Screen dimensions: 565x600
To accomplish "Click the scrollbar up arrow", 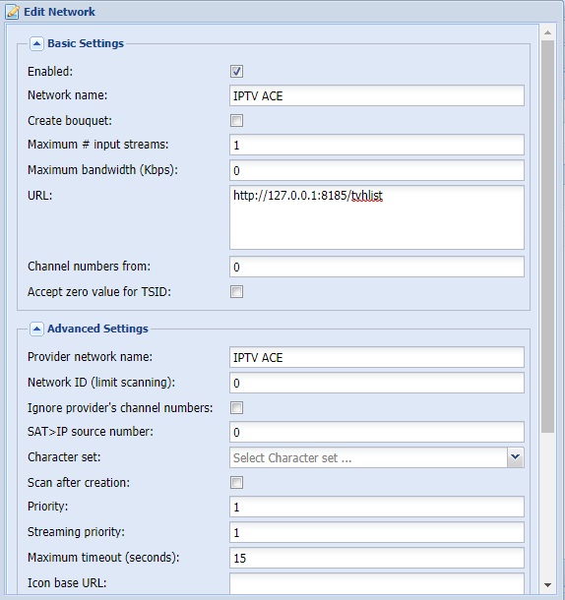I will point(547,32).
